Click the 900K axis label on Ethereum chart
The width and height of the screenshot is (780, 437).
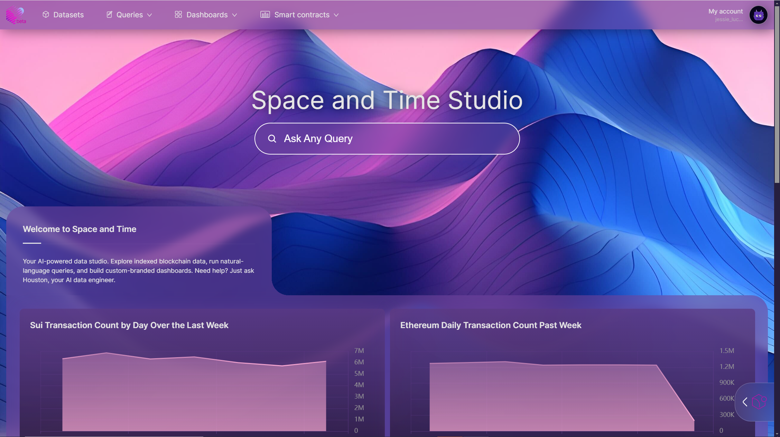(727, 382)
